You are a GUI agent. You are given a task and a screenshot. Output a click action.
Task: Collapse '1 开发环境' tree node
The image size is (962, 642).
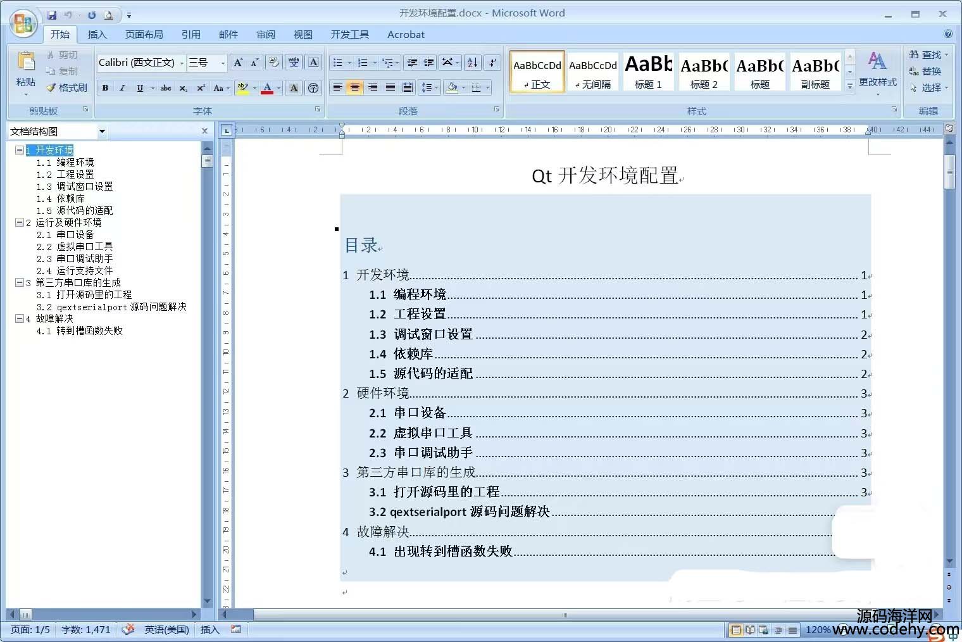[20, 150]
